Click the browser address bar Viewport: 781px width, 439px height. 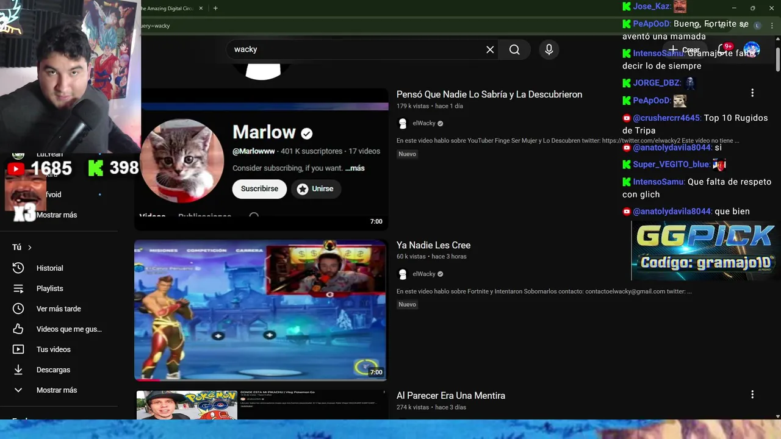click(390, 26)
